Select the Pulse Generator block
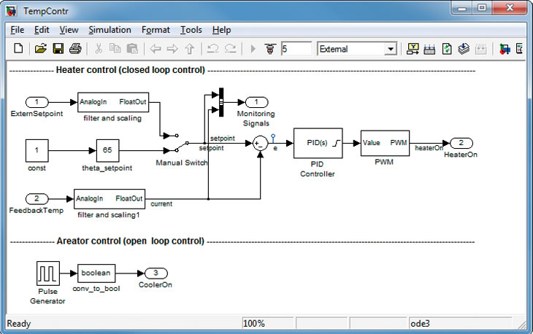The image size is (533, 334). click(48, 273)
